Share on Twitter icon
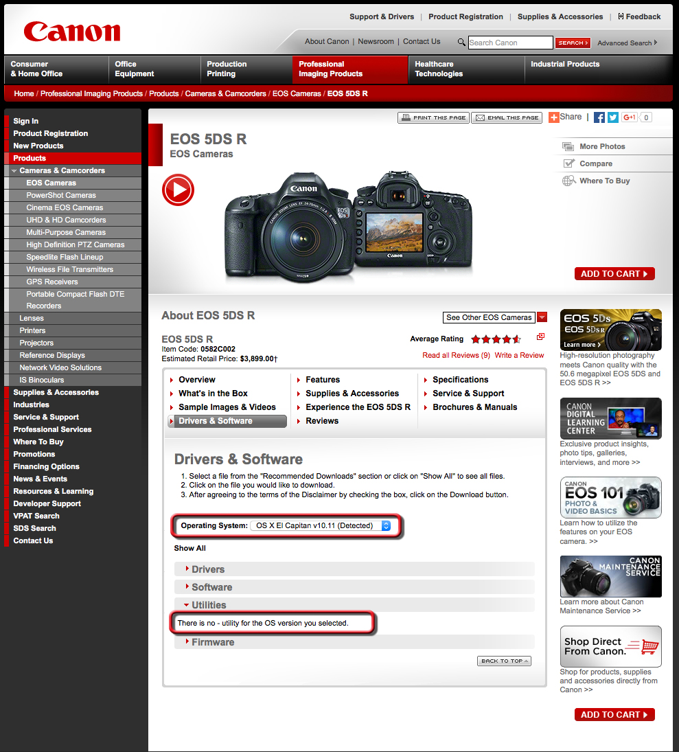 tap(613, 117)
